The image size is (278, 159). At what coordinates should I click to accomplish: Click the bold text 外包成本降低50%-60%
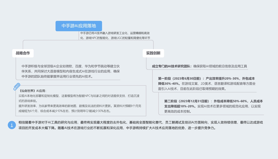click(231, 101)
